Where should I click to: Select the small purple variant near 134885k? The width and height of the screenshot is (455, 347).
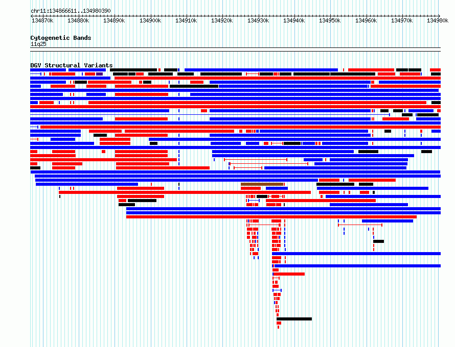100,74
